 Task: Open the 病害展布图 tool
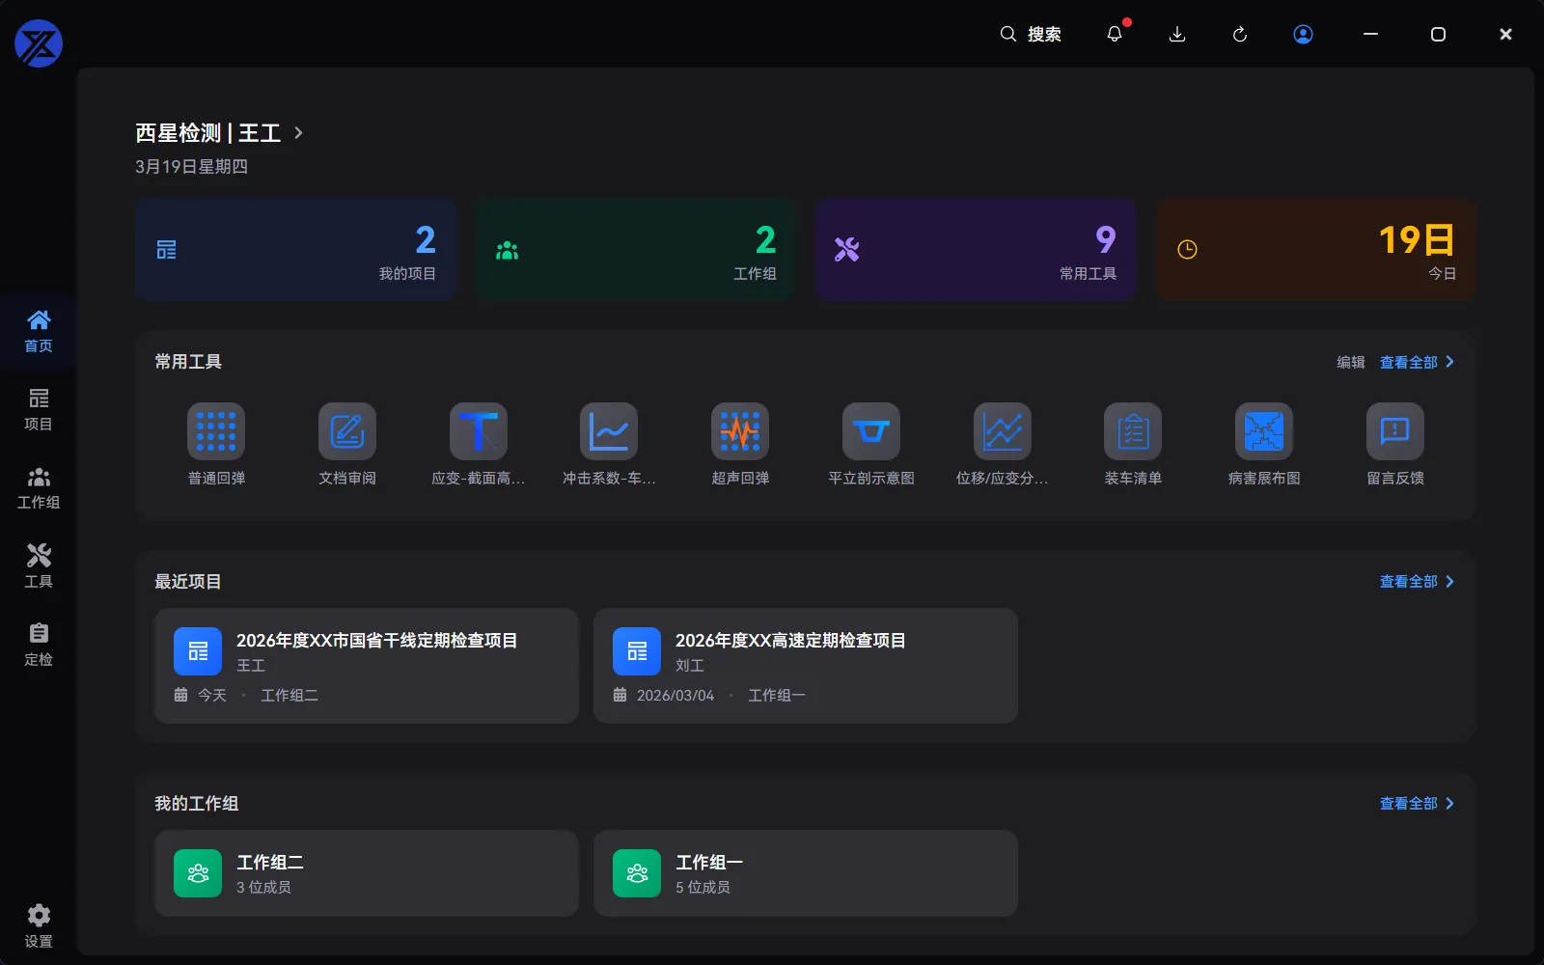coord(1264,431)
